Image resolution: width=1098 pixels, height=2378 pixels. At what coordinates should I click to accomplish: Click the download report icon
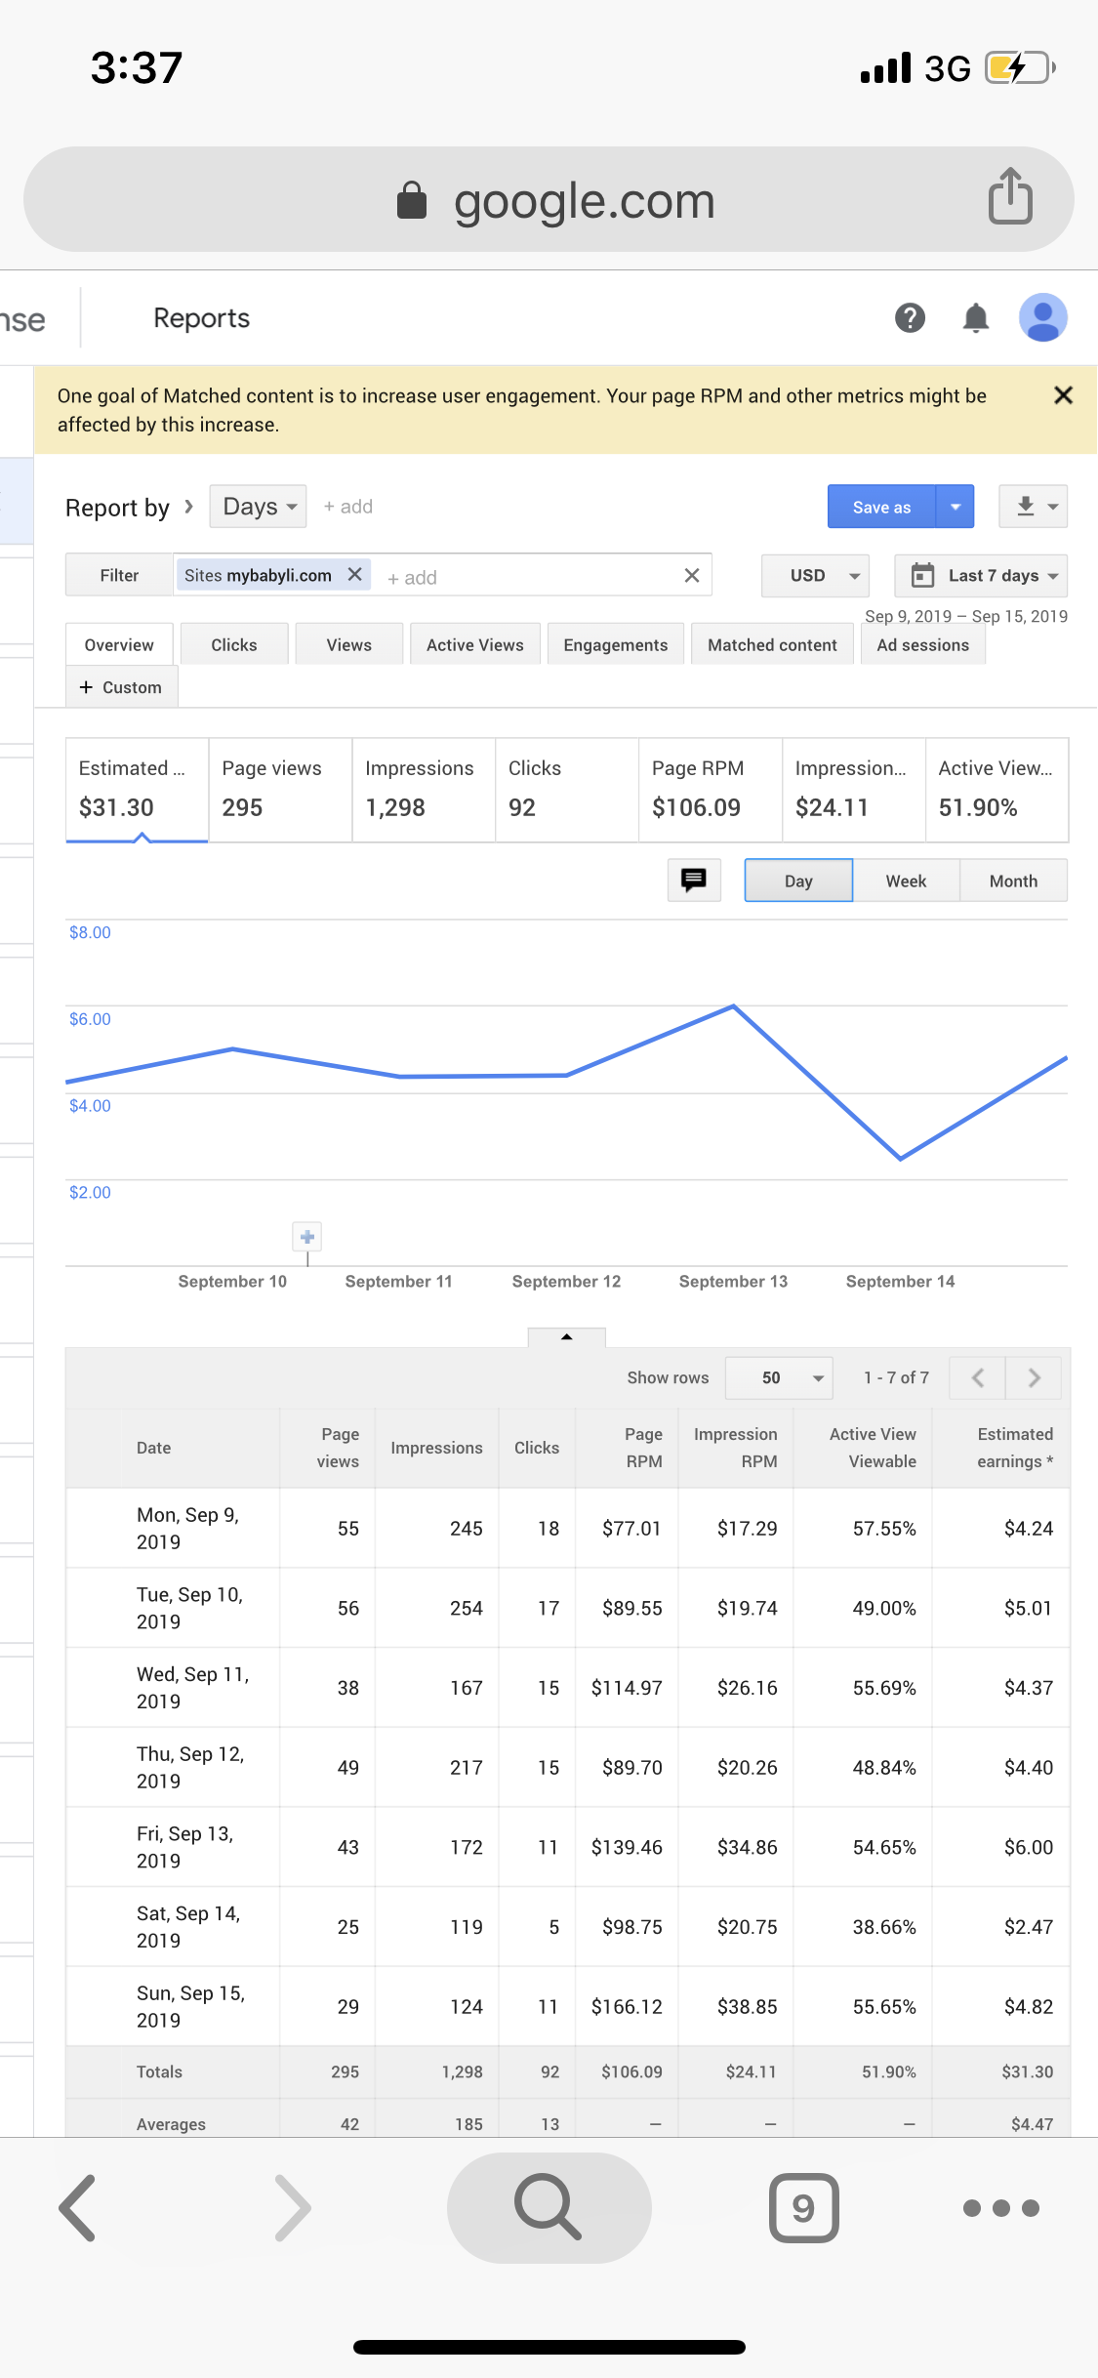(1033, 507)
